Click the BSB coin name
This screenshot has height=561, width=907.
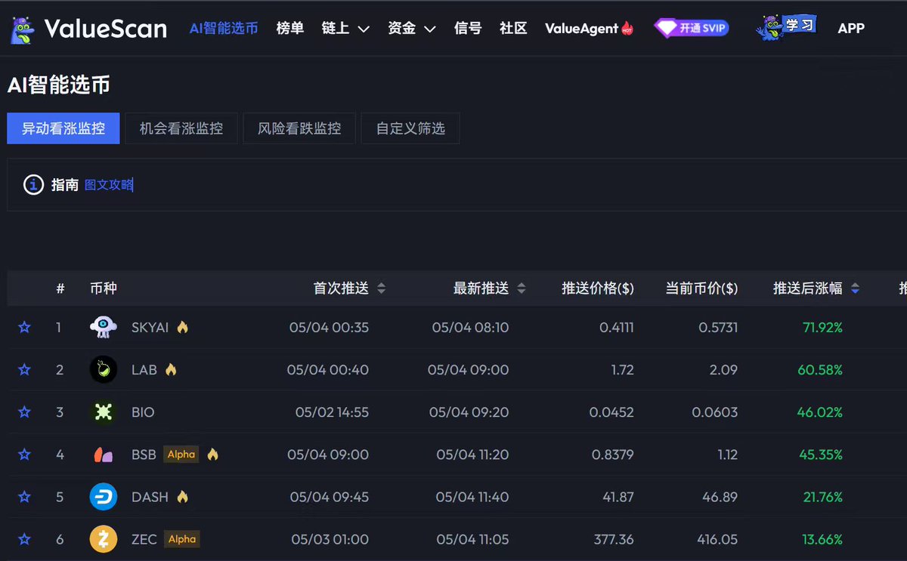tap(144, 455)
